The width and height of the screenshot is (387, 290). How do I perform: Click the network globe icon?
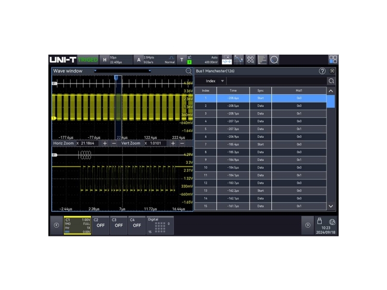coord(332,222)
